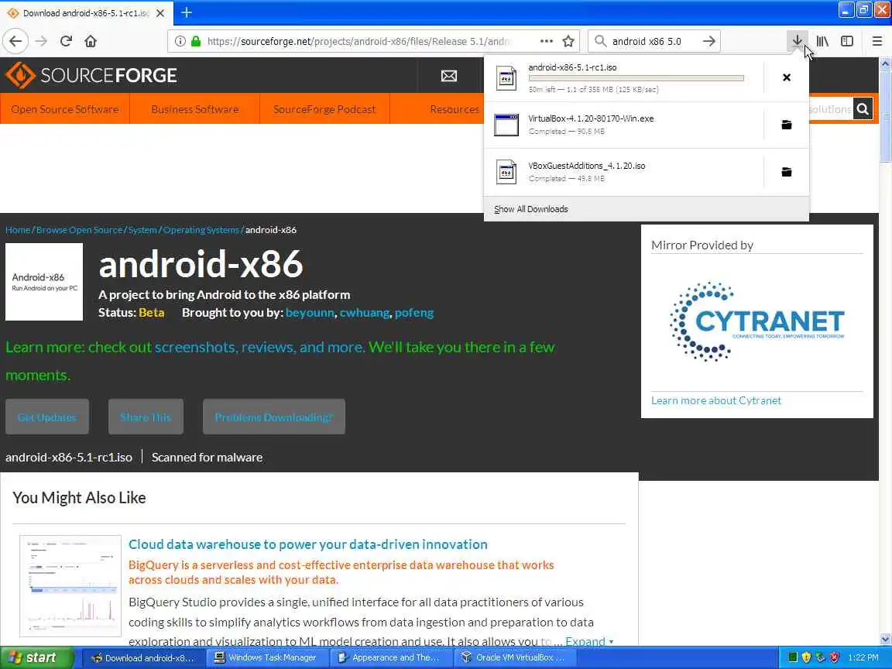The width and height of the screenshot is (892, 669).
Task: Cancel the android-x86-5.1-rc1.iso download
Action: pos(787,77)
